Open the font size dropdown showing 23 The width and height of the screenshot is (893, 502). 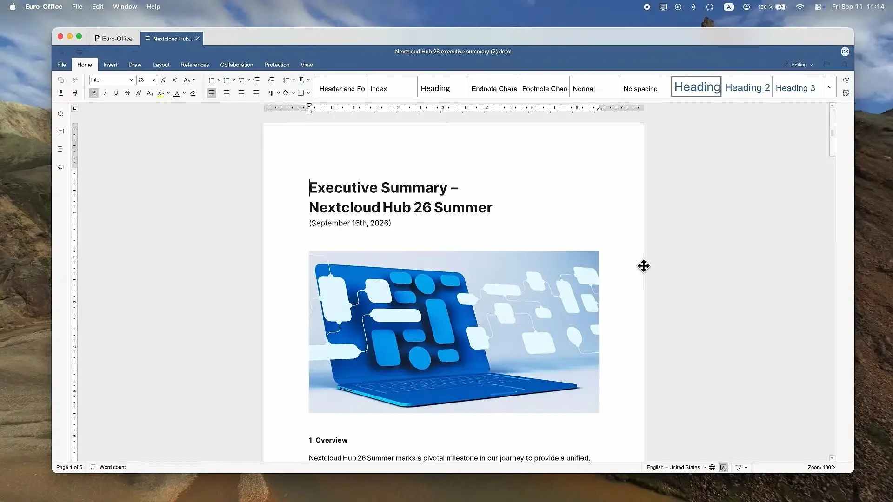(147, 80)
